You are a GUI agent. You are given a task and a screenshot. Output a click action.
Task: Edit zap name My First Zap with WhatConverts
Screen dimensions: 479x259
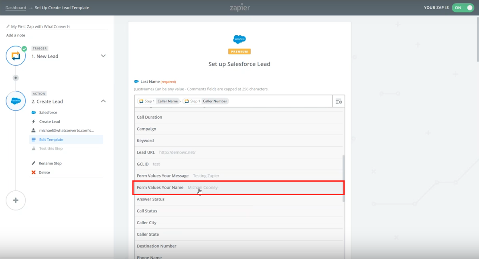pyautogui.click(x=41, y=26)
